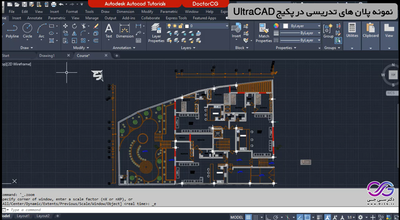Switch to the Drawing1 document tab
Viewport: 400px width, 220px height.
47,56
